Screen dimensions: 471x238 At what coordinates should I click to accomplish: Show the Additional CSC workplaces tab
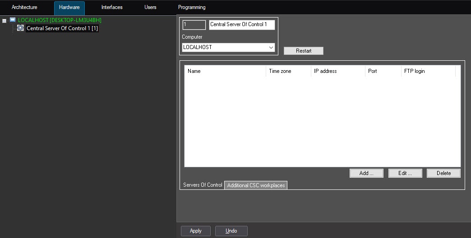click(x=256, y=185)
